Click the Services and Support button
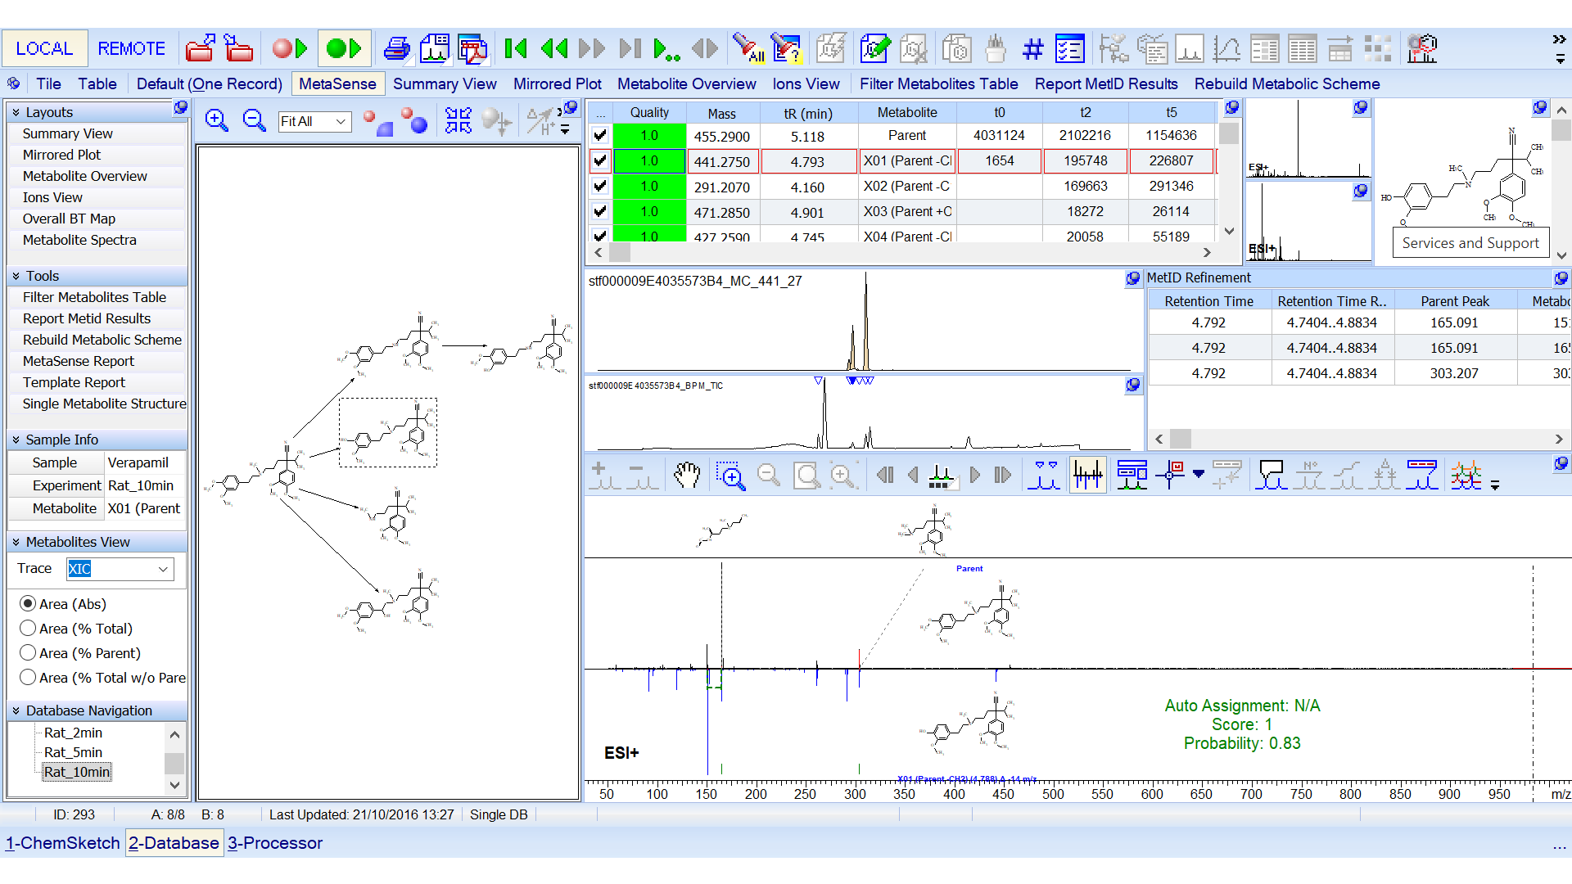 coord(1470,242)
